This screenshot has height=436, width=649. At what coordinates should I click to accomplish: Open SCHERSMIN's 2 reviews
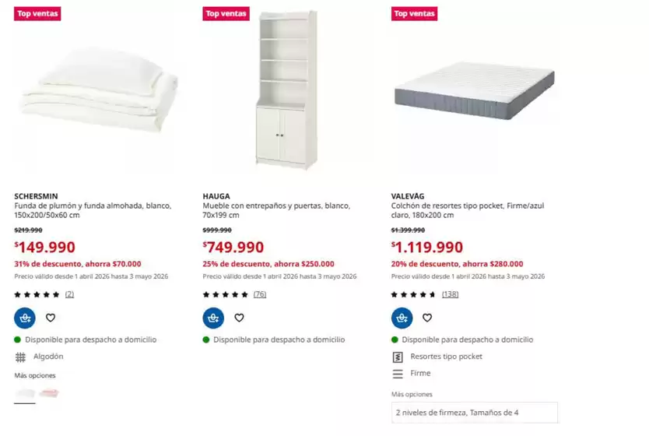[x=69, y=294]
